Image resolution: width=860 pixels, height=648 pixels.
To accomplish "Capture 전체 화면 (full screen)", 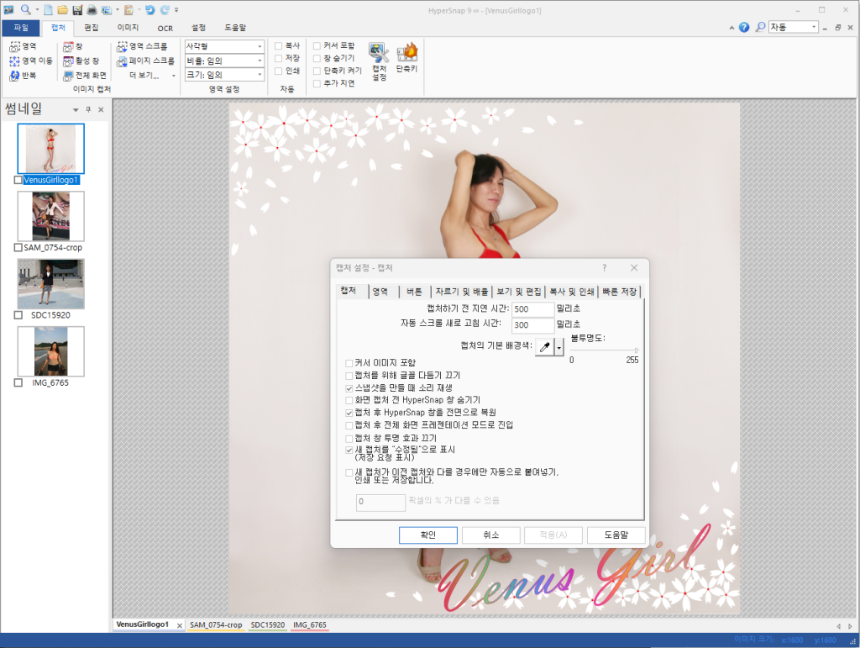I will (85, 75).
